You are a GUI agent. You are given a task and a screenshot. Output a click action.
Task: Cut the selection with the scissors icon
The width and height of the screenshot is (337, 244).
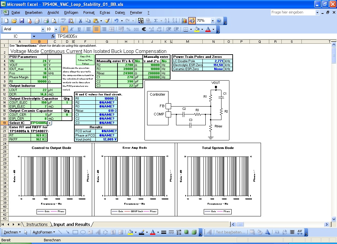pyautogui.click(x=80, y=21)
